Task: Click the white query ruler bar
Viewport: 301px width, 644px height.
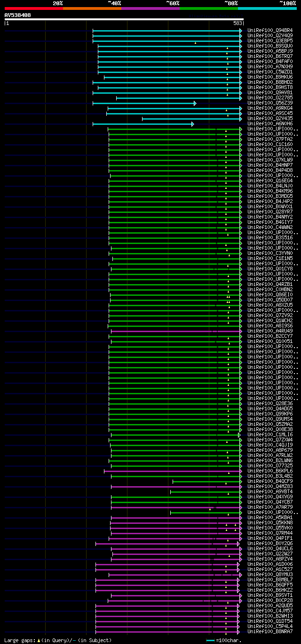Action: pos(124,19)
